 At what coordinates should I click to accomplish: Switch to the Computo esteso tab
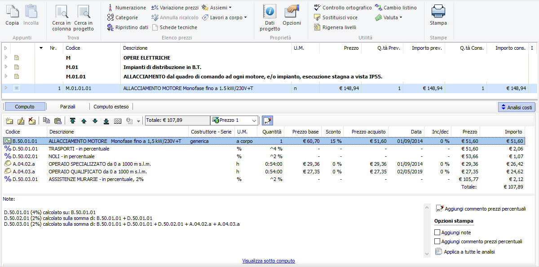[111, 107]
